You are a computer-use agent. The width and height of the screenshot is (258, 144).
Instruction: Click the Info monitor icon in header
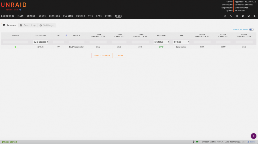(248, 16)
